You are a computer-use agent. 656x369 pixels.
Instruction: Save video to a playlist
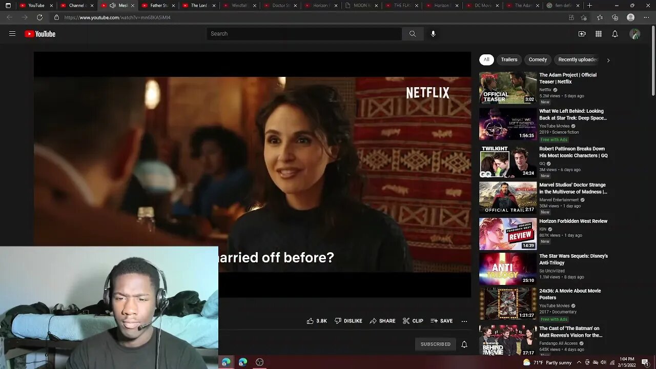(442, 321)
